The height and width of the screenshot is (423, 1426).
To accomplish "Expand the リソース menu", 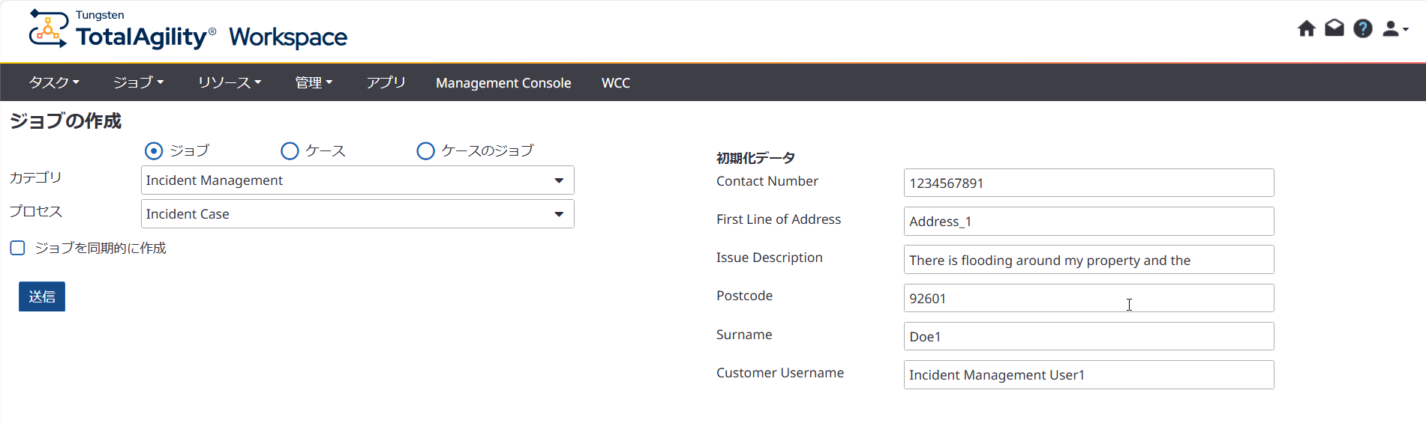I will tap(229, 82).
